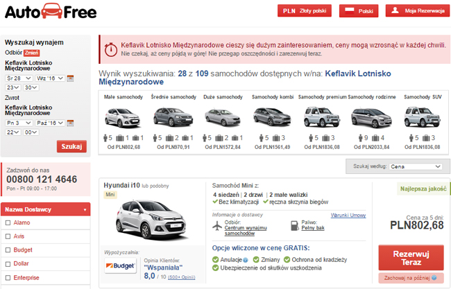Select the Samochody premium category
The image size is (451, 289).
tap(322, 123)
